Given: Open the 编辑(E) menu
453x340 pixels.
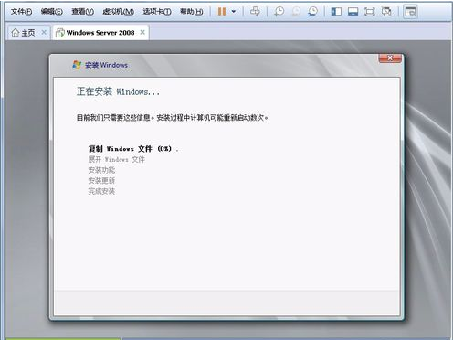Looking at the screenshot, I should pos(52,12).
